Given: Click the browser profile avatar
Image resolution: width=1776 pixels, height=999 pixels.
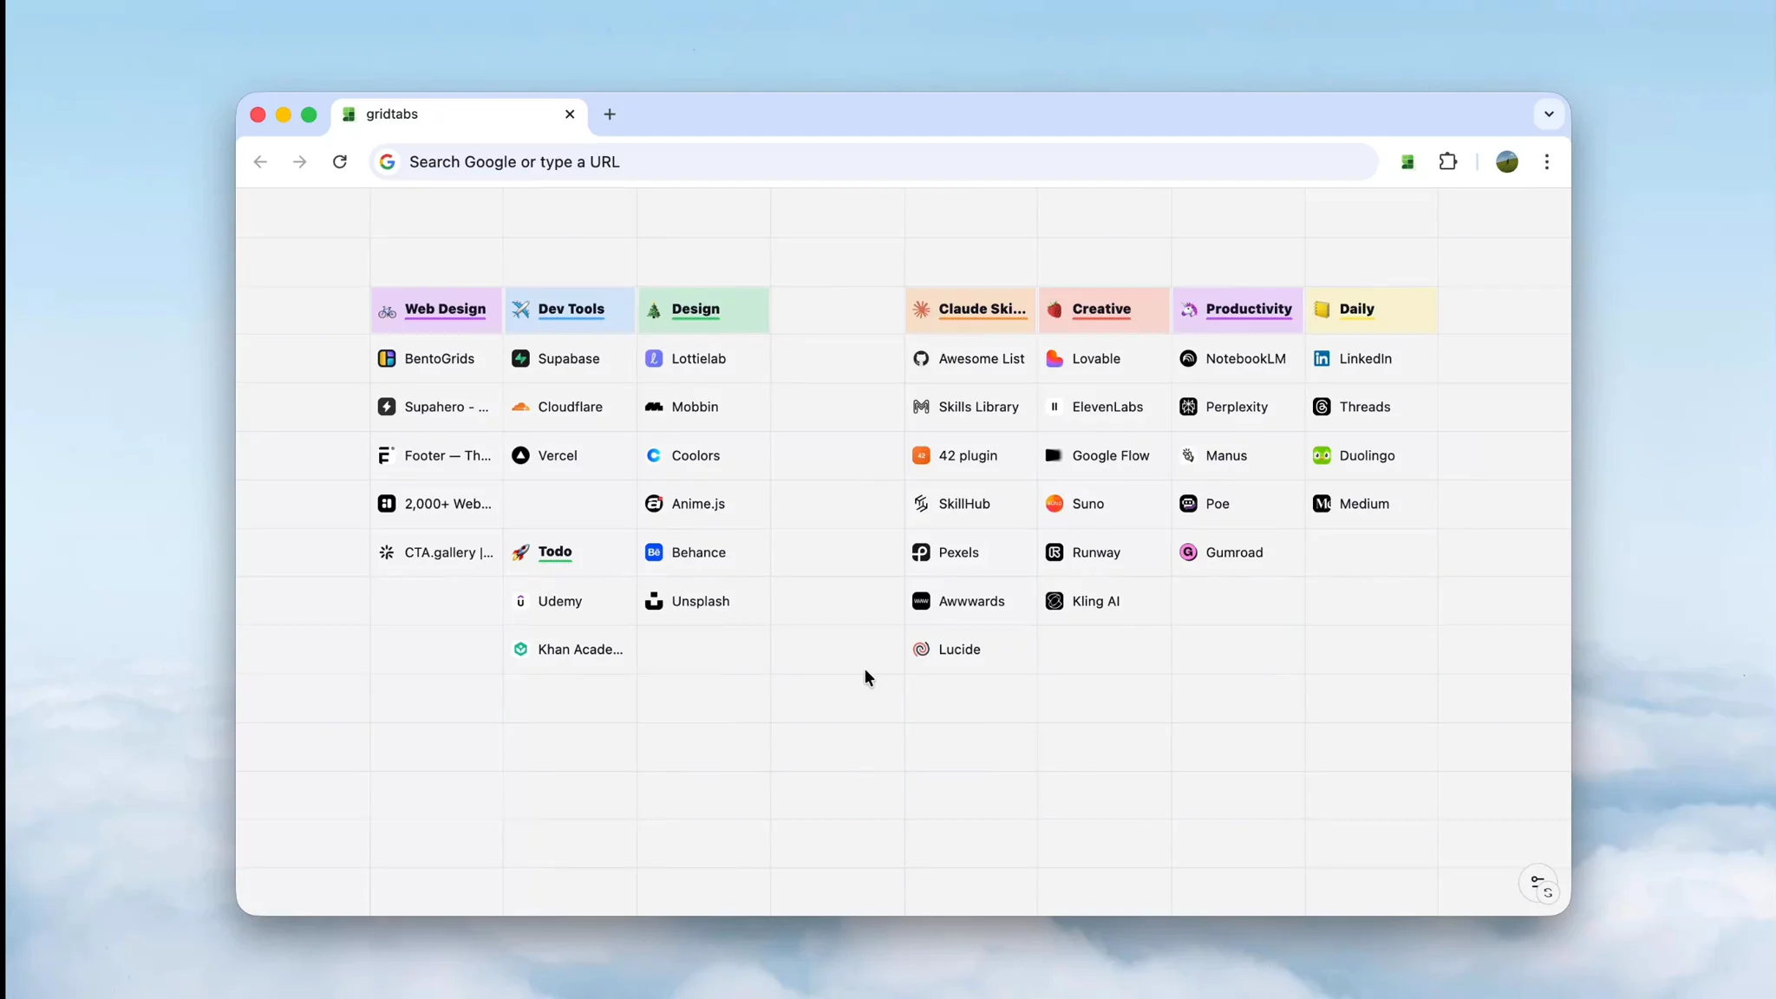Looking at the screenshot, I should (1506, 161).
